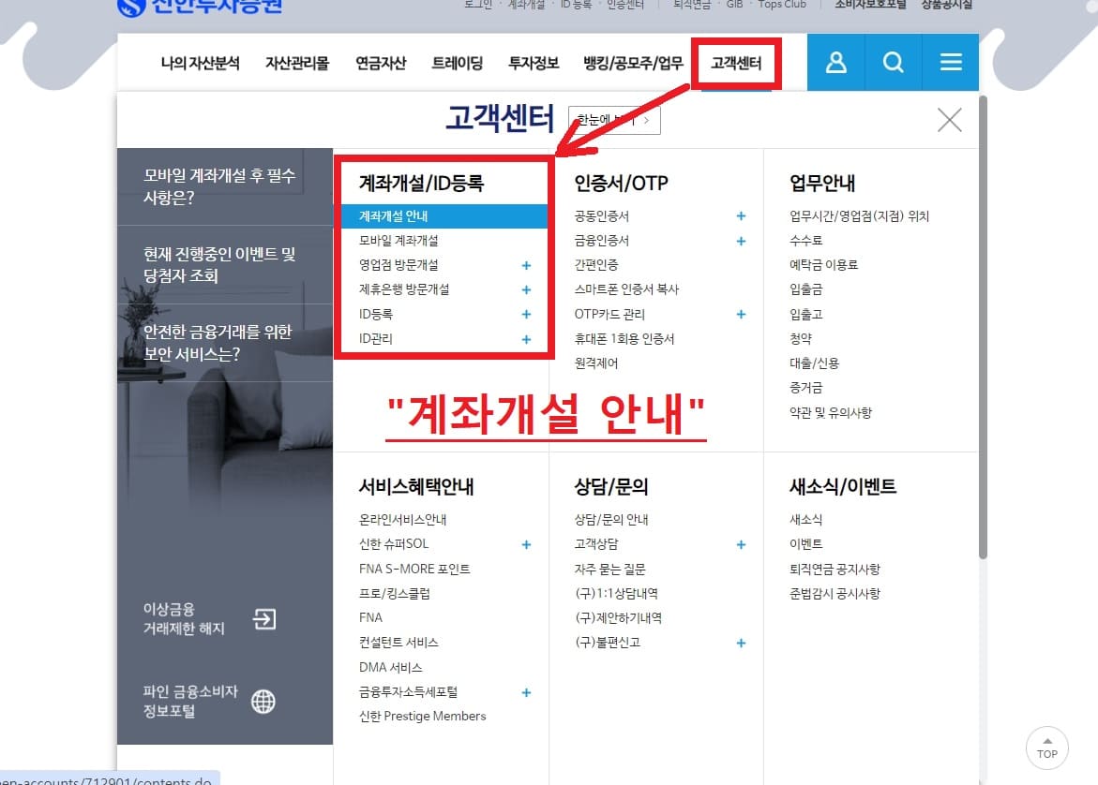Click the 파인 금융소비자 정보포털 globe icon

(x=263, y=702)
